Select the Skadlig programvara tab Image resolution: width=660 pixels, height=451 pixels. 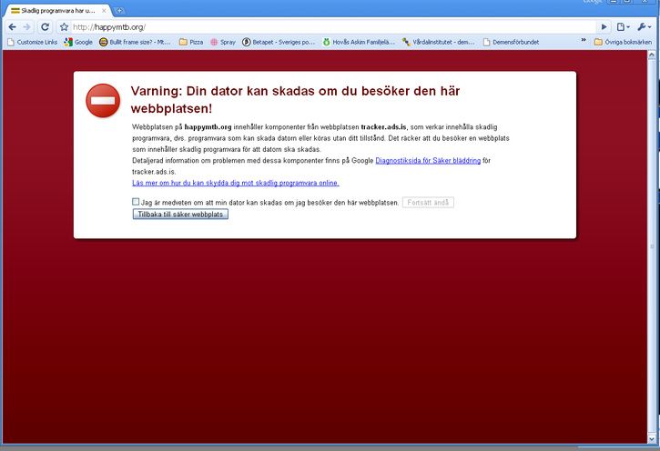56,11
